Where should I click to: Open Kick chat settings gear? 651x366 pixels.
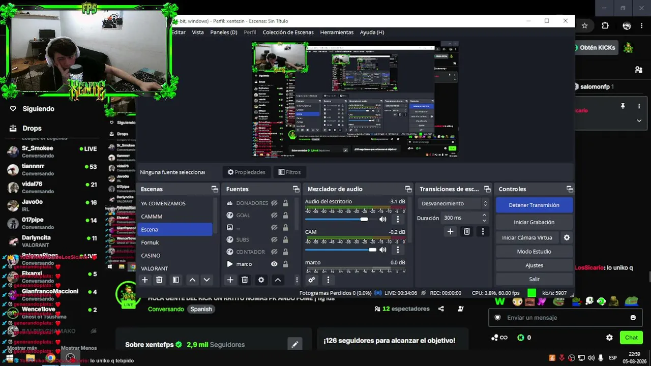pyautogui.click(x=609, y=338)
